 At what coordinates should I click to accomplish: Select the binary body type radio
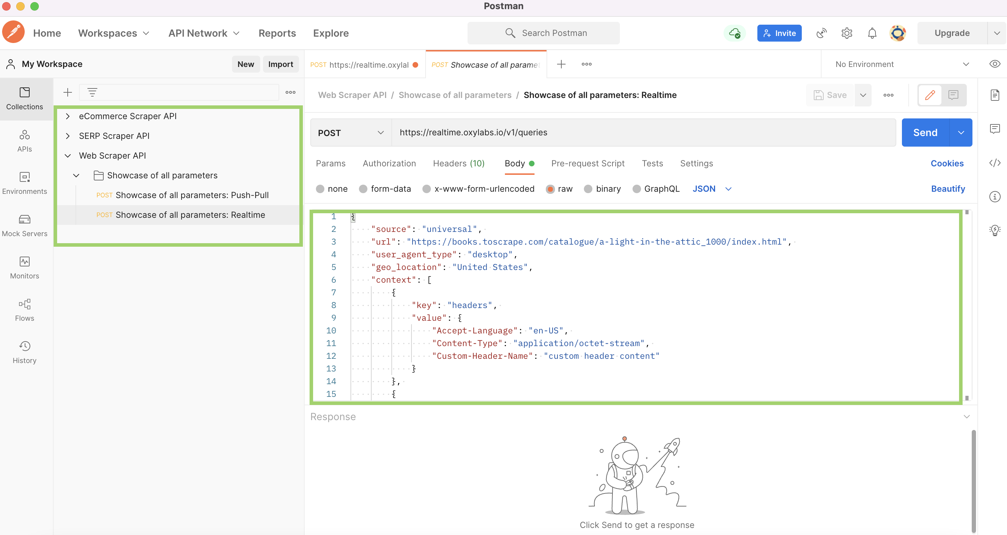coord(588,189)
